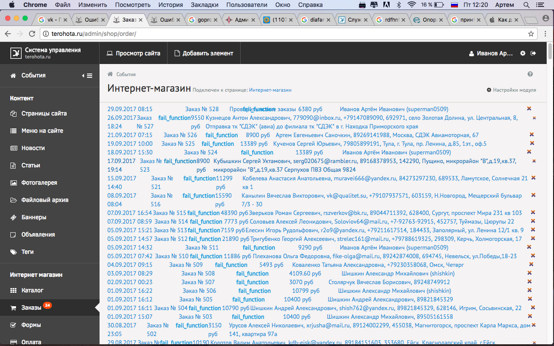Bookmark this page with the star icon
Screen dimensions: 554x346
click(x=531, y=33)
